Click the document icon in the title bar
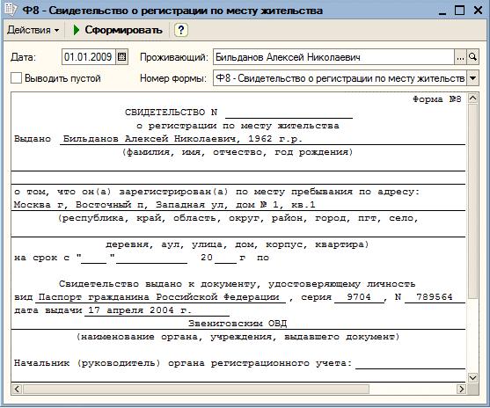The width and height of the screenshot is (490, 408). [11, 10]
